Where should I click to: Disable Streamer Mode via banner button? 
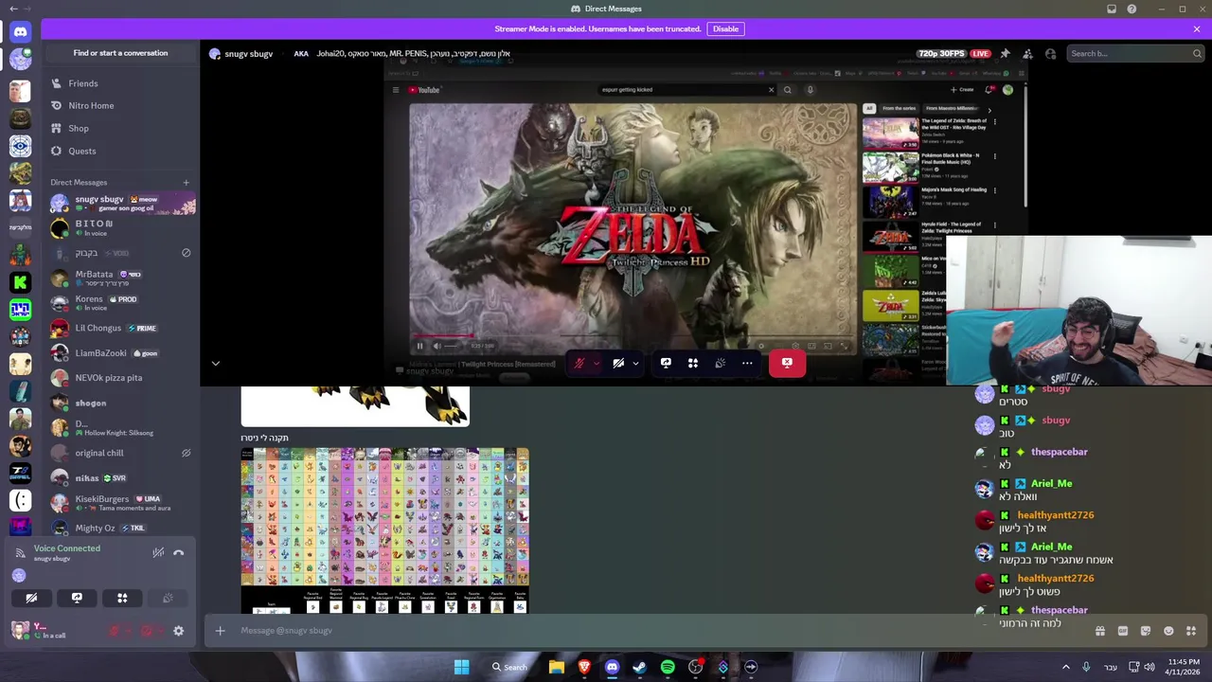[725, 28]
